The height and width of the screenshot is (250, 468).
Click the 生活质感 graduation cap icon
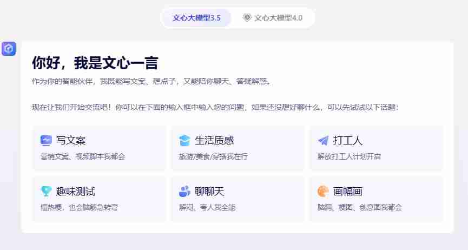pos(184,140)
